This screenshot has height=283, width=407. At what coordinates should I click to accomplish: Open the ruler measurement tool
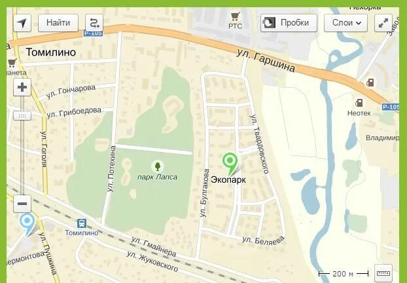tap(383, 273)
